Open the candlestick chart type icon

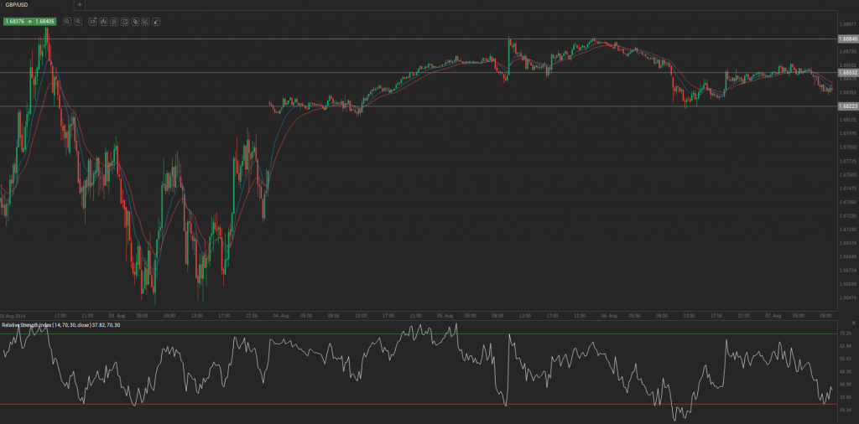click(x=103, y=22)
